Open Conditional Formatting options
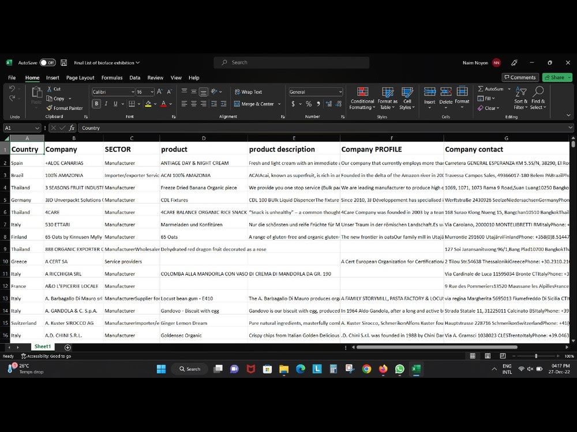 point(362,99)
